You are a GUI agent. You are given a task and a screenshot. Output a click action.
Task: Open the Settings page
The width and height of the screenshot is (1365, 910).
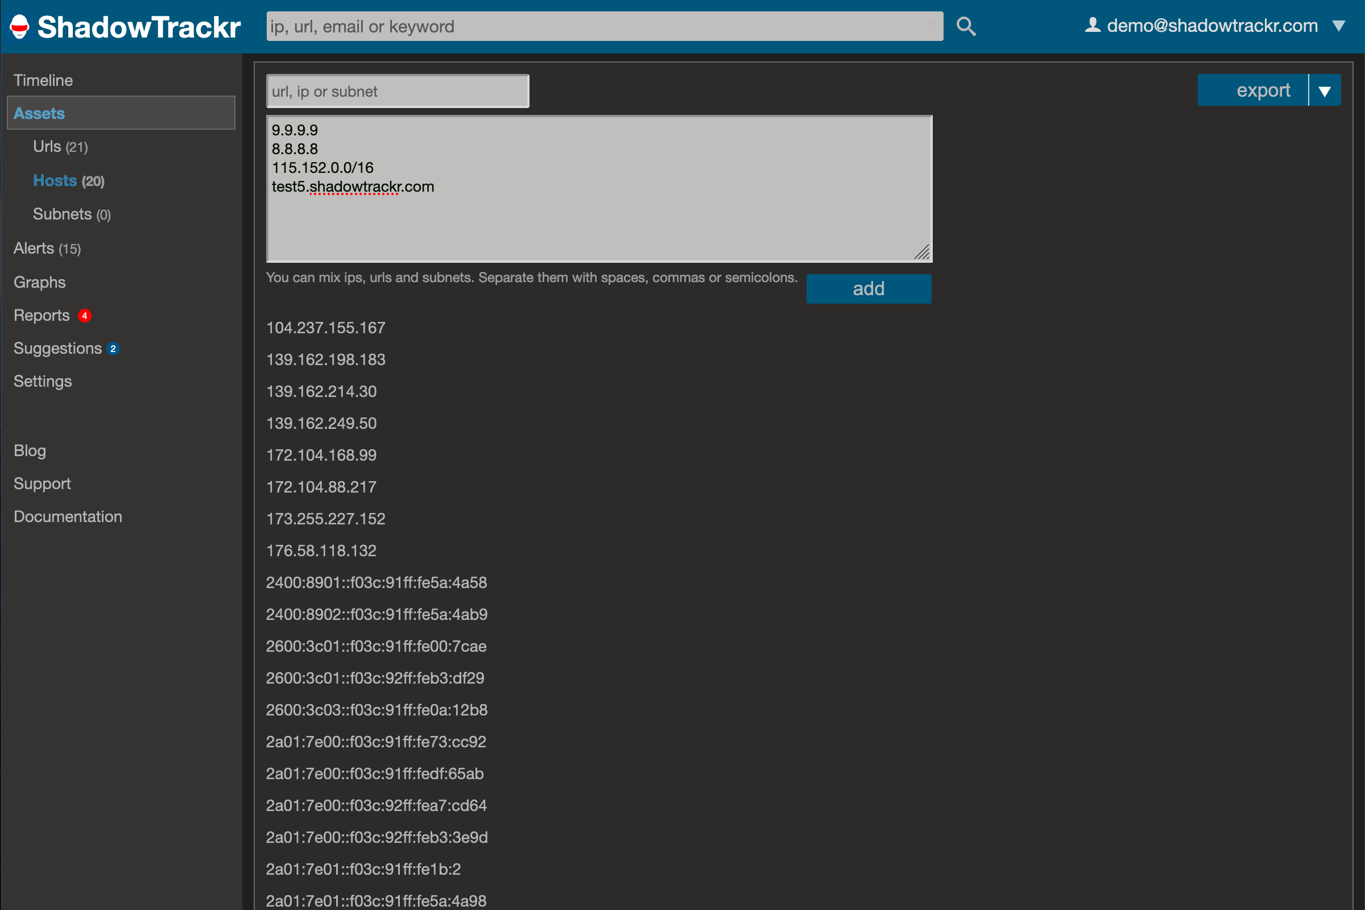point(42,381)
